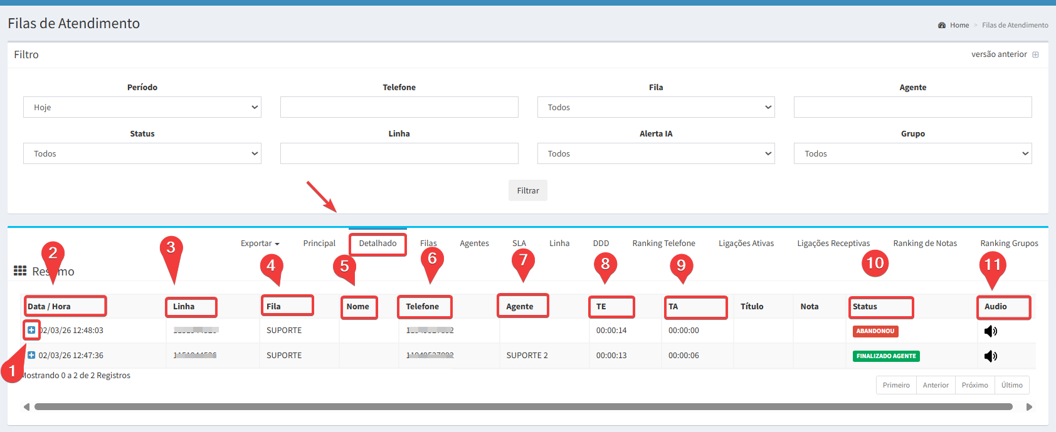Switch to the Detalhado tab
Screen dimensions: 1056x432
point(378,244)
